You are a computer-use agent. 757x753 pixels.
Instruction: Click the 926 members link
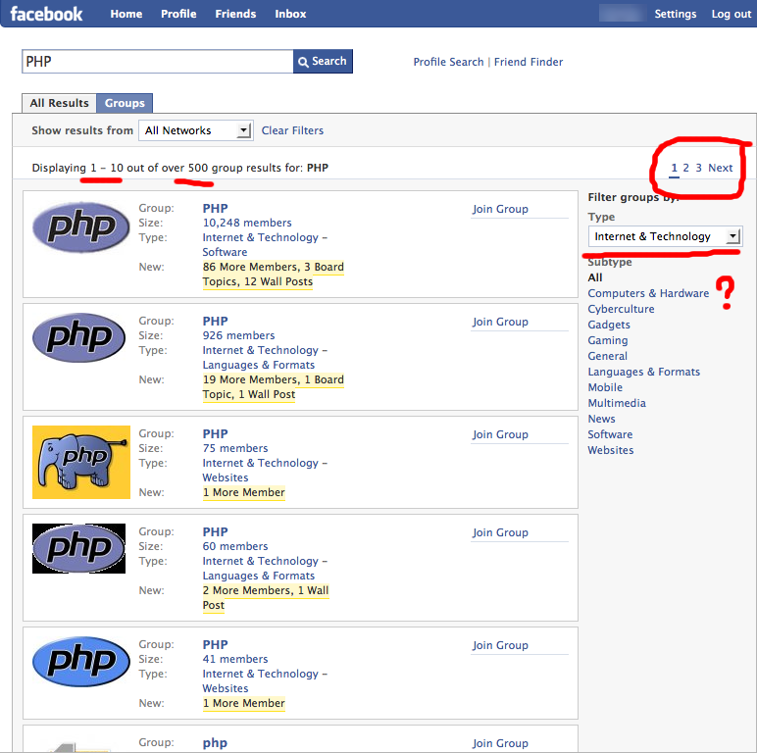(238, 335)
